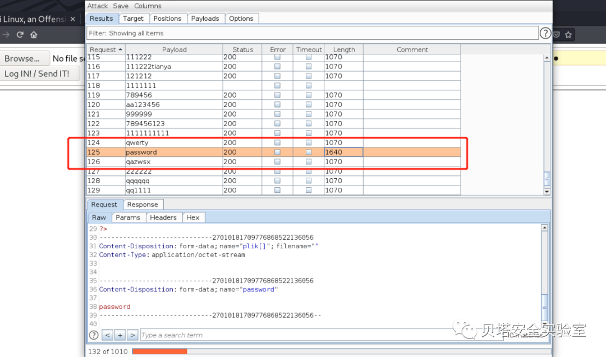The image size is (606, 357).
Task: Select the 789456123 payload row
Action: 274,123
